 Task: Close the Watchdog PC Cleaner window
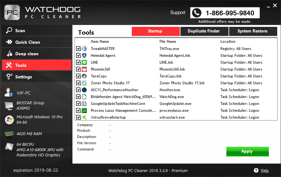click(x=275, y=5)
